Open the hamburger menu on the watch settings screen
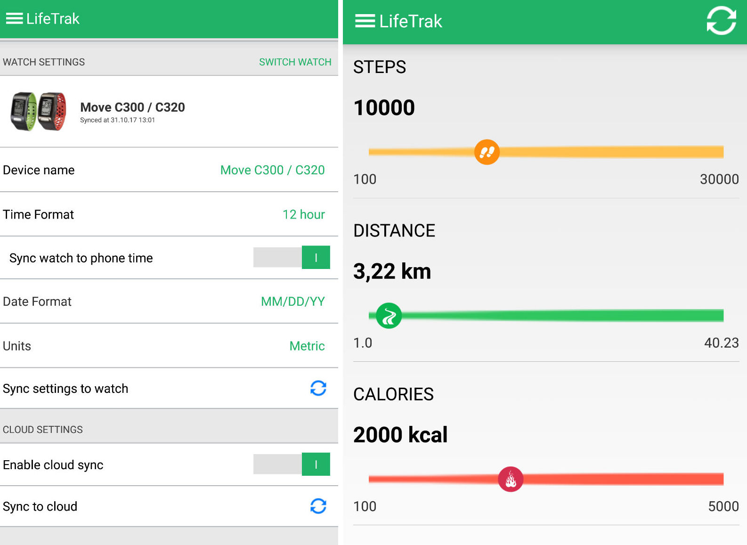This screenshot has height=545, width=747. pos(15,19)
